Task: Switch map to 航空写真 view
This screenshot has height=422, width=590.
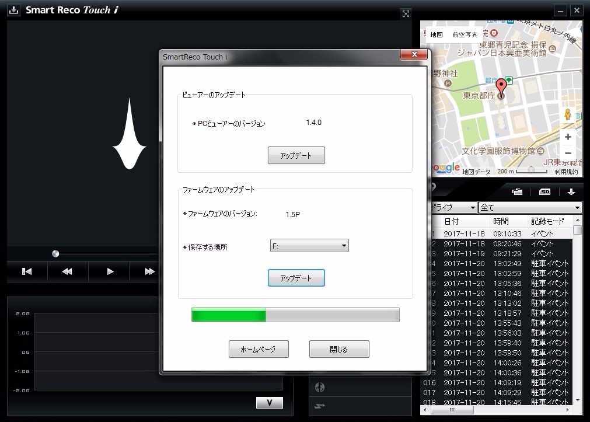Action: (465, 35)
